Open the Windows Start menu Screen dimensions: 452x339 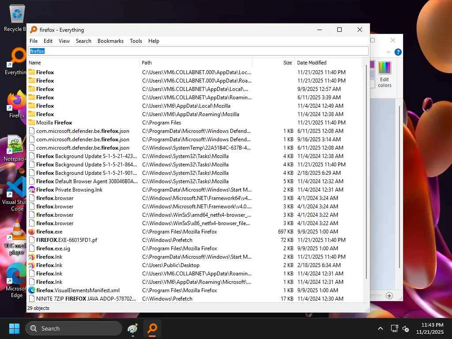(x=14, y=328)
